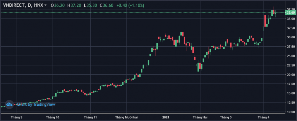Click the 10.00 price scale label

click(x=291, y=112)
